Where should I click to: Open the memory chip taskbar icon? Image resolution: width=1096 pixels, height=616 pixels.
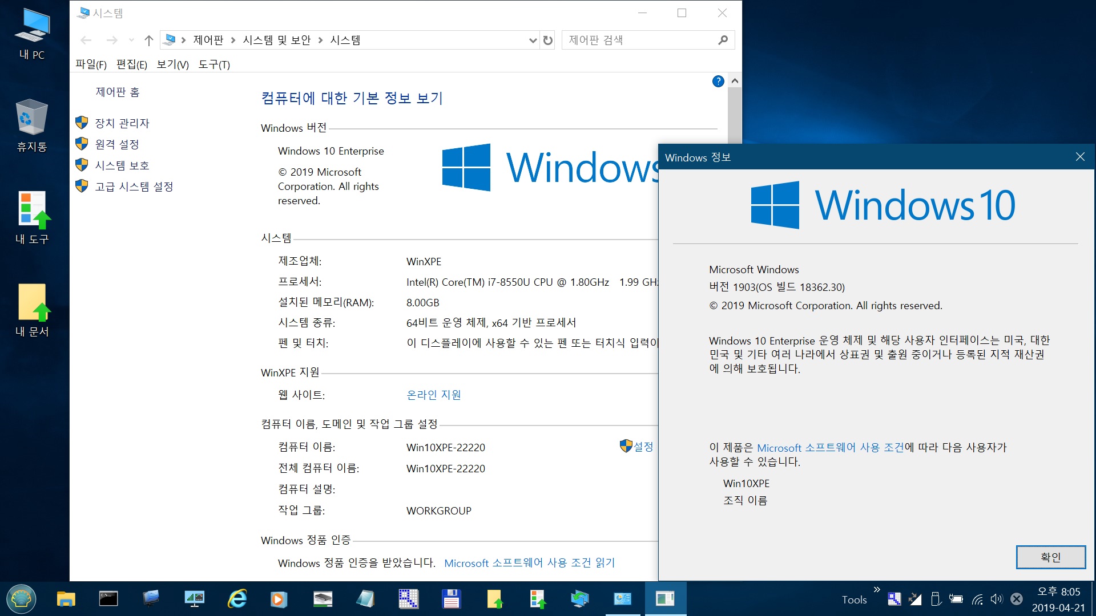[x=323, y=599]
